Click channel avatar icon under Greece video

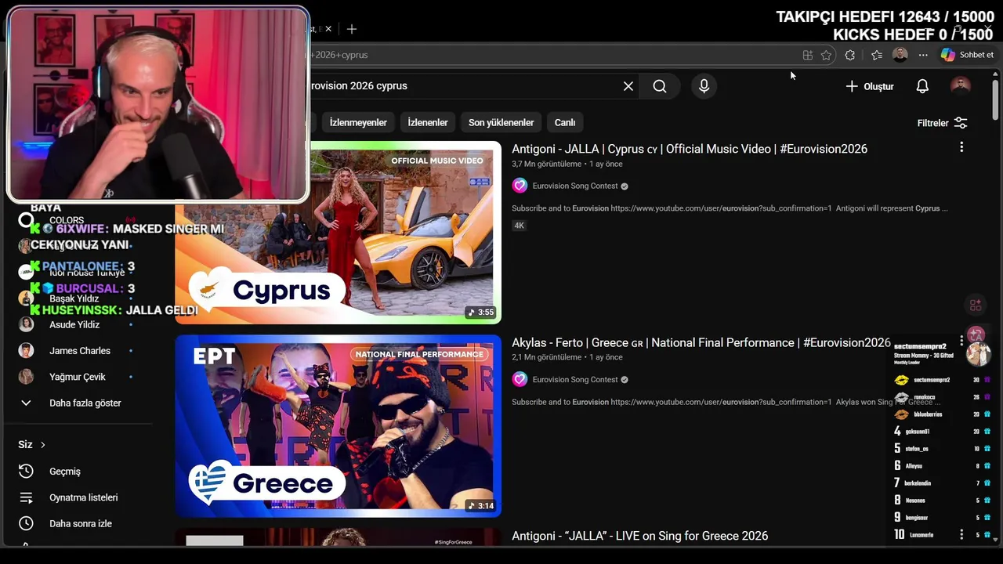(520, 379)
